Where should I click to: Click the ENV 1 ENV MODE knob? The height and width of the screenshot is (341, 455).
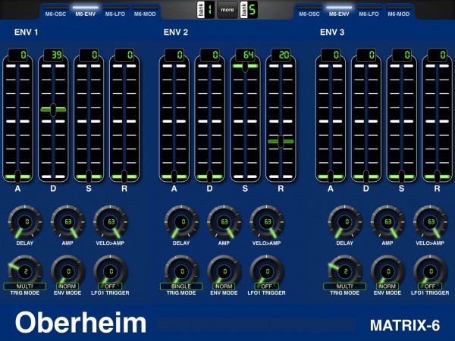click(67, 271)
